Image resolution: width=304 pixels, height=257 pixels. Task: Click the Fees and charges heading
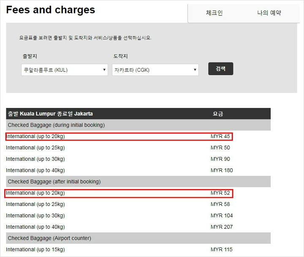click(51, 10)
